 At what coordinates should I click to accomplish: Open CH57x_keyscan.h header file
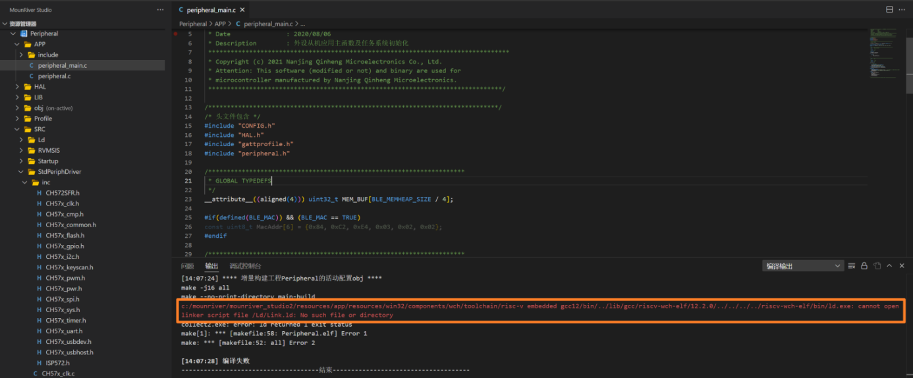(x=69, y=267)
